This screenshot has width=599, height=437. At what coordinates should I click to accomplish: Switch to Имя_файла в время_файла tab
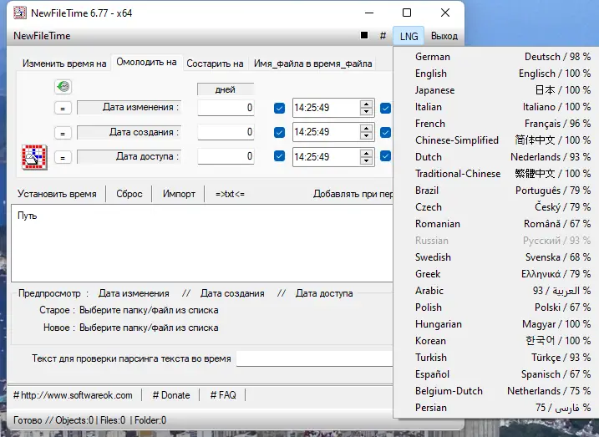pos(313,64)
